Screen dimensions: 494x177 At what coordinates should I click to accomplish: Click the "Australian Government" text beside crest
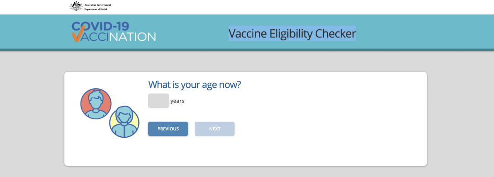[98, 5]
